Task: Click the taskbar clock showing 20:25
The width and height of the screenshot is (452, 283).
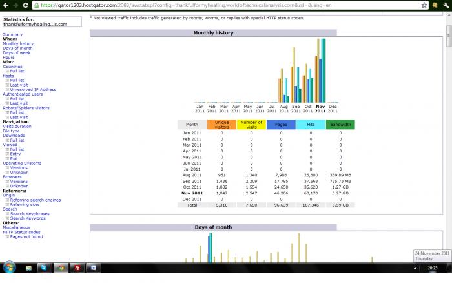Action: click(x=433, y=268)
